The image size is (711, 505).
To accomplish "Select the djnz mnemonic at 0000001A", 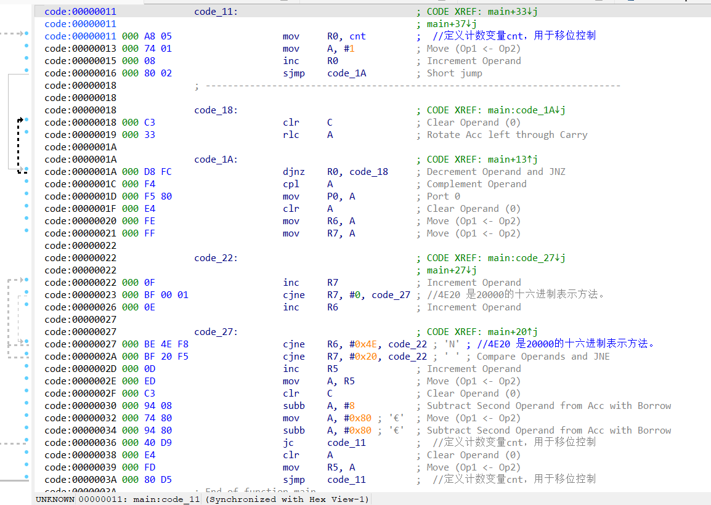I will coord(294,172).
